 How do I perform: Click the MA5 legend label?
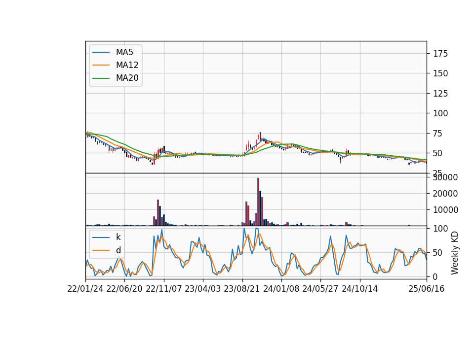pyautogui.click(x=124, y=52)
